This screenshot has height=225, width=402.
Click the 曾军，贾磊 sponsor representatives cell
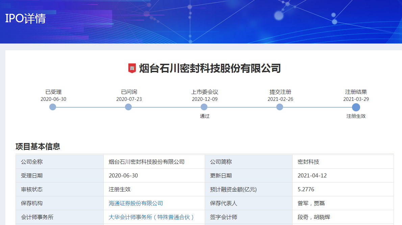pos(311,203)
